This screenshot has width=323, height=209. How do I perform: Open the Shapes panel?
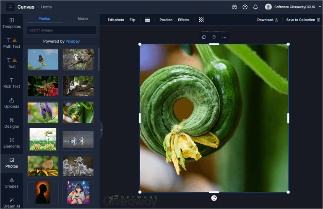click(x=12, y=183)
